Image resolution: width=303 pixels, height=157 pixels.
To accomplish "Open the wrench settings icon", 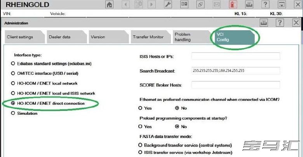I will tap(168, 4).
